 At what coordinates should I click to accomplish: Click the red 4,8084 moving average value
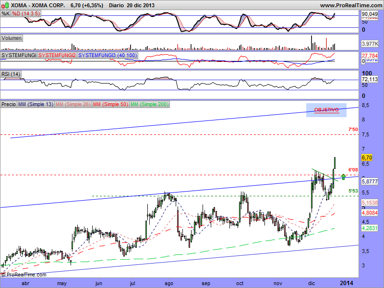point(370,213)
